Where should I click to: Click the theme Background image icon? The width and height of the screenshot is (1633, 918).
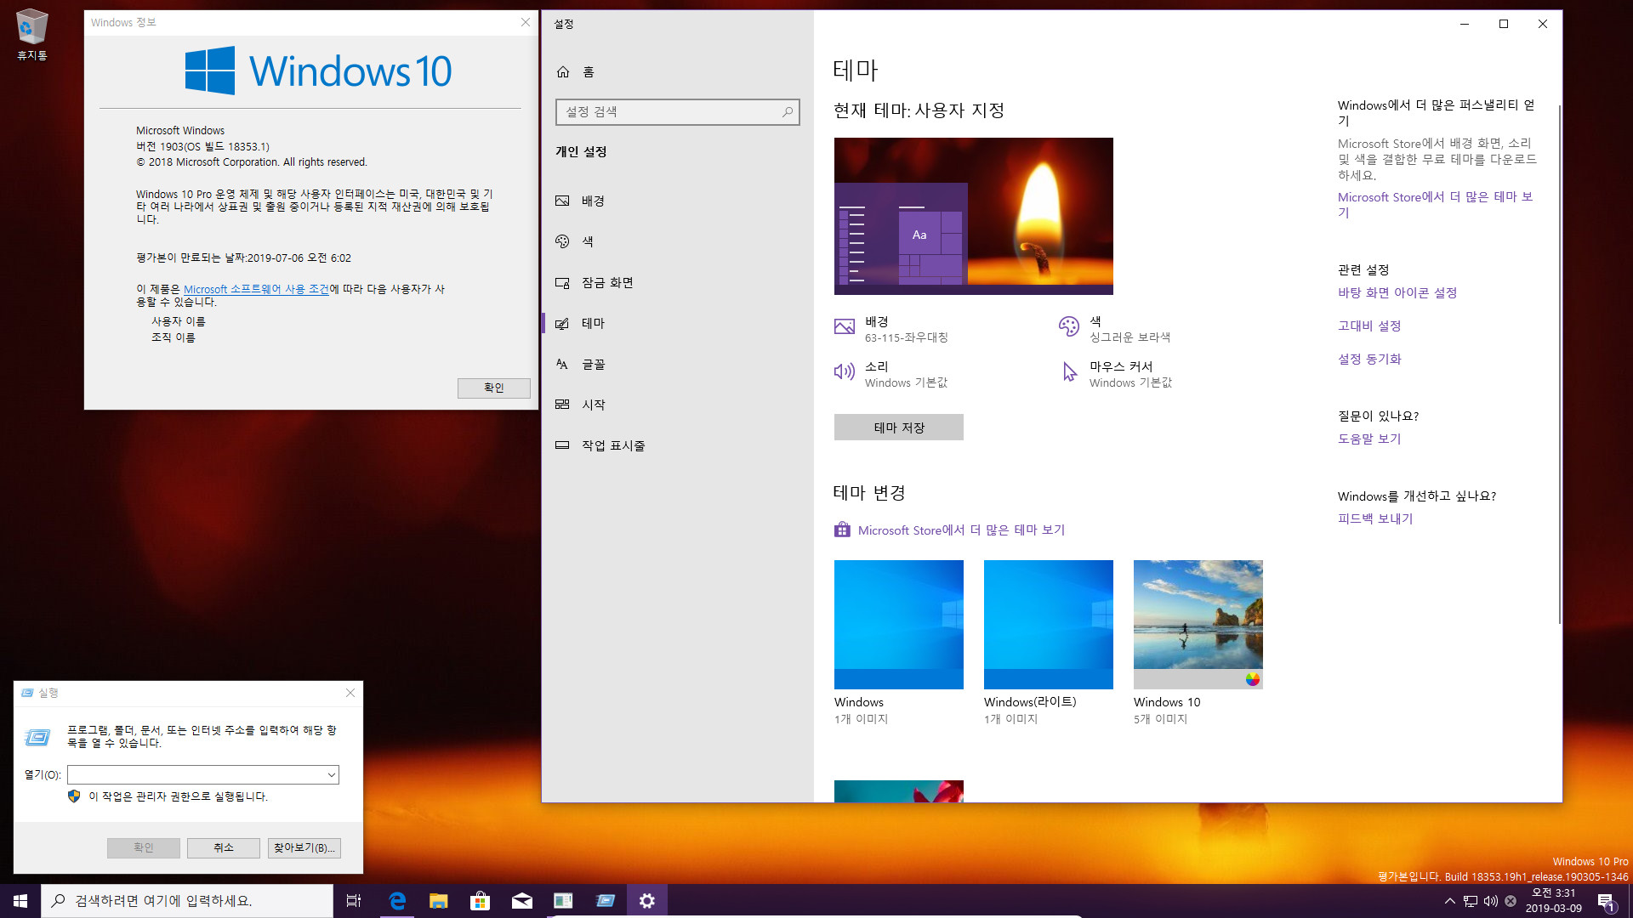pyautogui.click(x=845, y=327)
